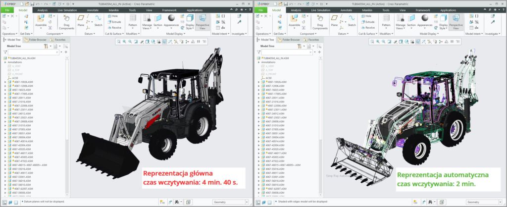Viewport: 507px width, 207px height.
Task: Toggle Perspective View in left window
Action: coord(203,22)
